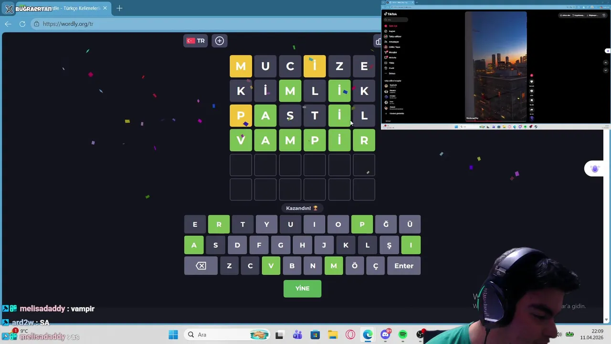The image size is (611, 344).
Task: Open CANLI Yayın in the TikTok sidebar
Action: (x=392, y=47)
